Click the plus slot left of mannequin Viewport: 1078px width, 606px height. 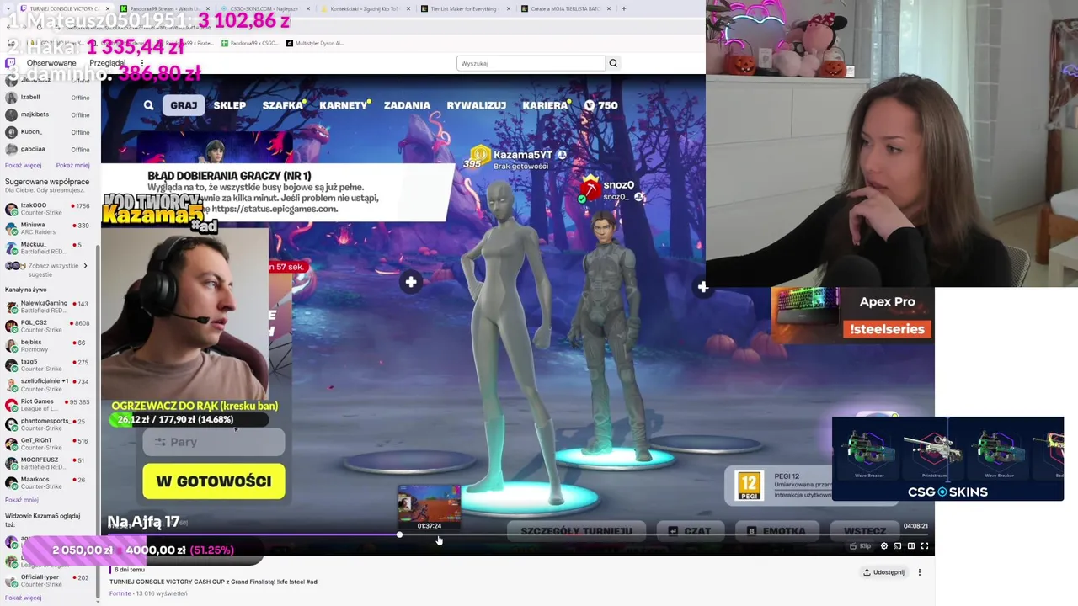click(x=410, y=282)
